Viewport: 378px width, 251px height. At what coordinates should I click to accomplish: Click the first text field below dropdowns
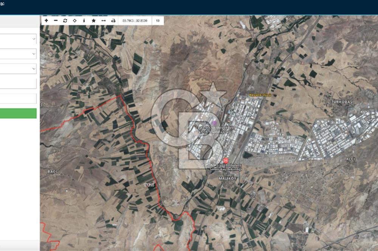pos(18,84)
